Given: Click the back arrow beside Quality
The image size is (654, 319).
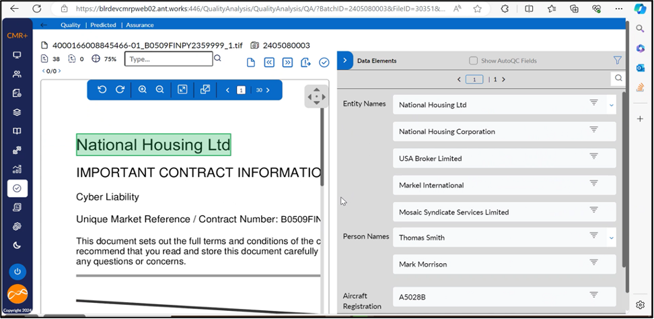Looking at the screenshot, I should pos(44,25).
